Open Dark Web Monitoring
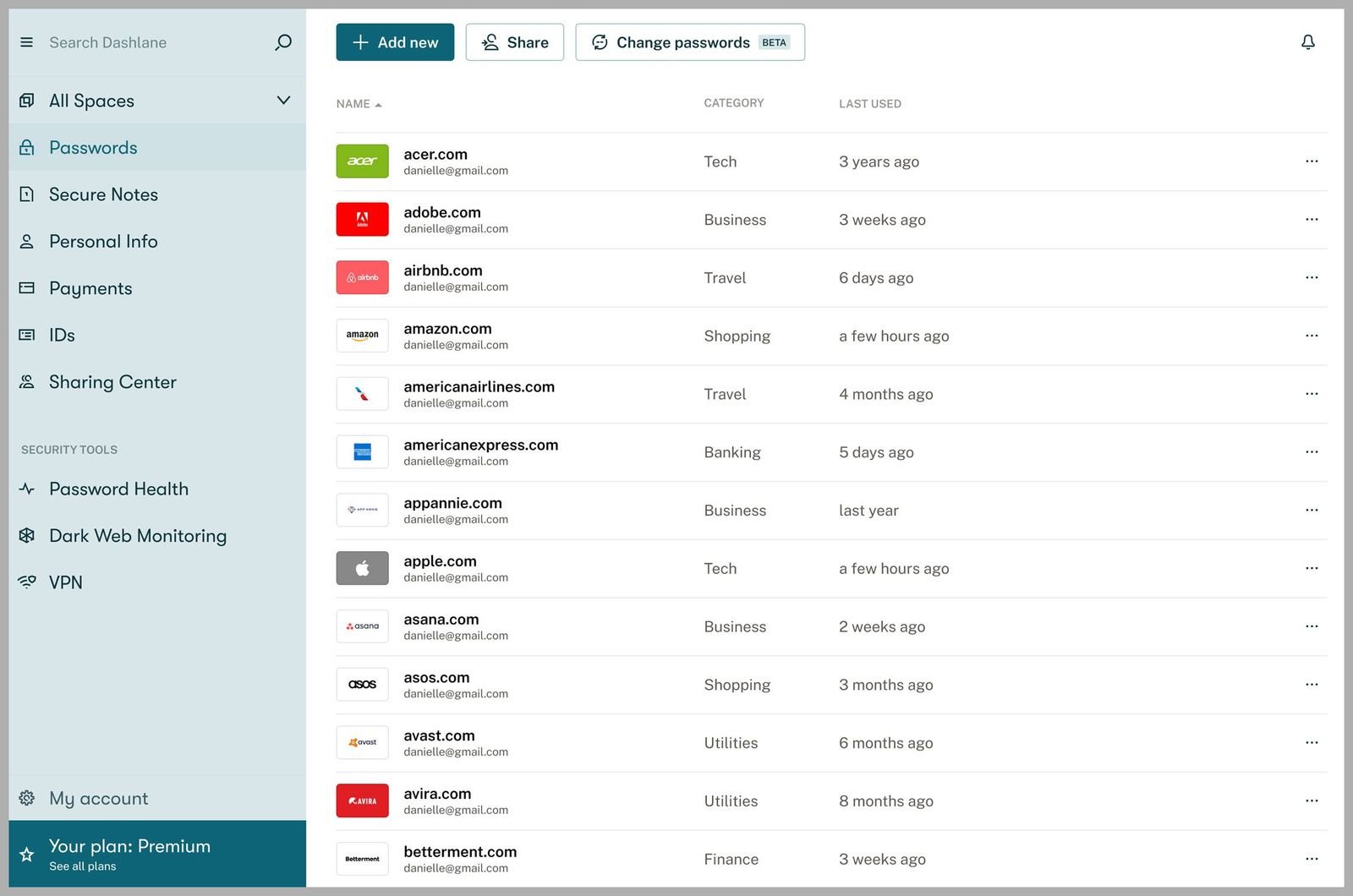 point(137,536)
